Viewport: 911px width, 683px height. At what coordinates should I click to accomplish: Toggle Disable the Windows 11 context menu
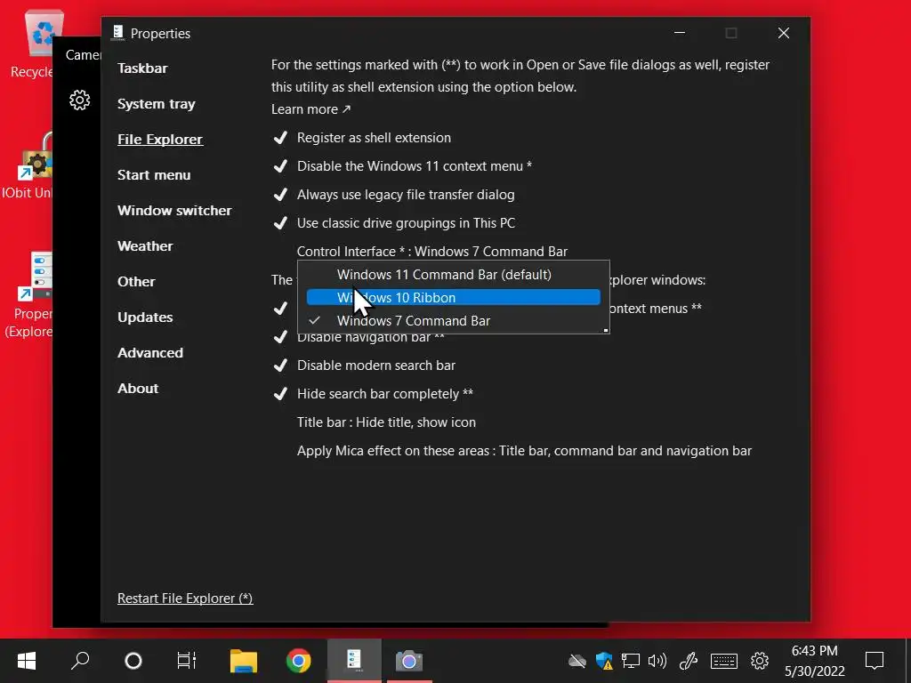pyautogui.click(x=402, y=166)
